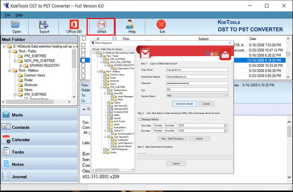
Task: Open the Office 365 migration tool
Action: (x=74, y=27)
